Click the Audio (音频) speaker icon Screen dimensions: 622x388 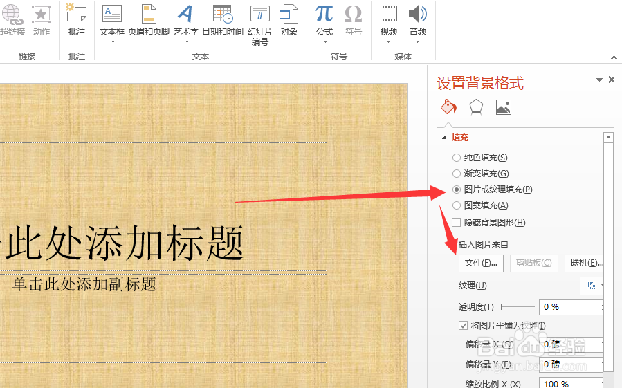(x=418, y=14)
